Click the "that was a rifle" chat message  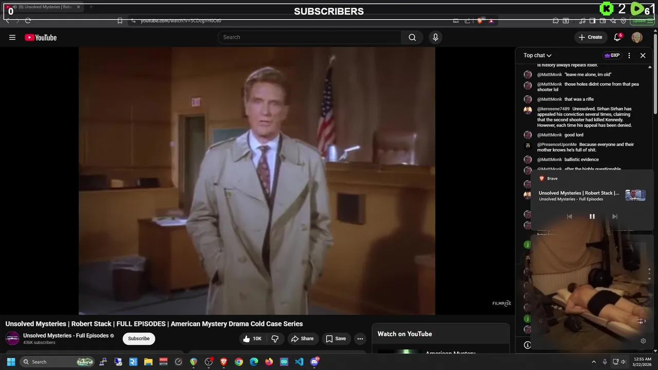(x=579, y=99)
